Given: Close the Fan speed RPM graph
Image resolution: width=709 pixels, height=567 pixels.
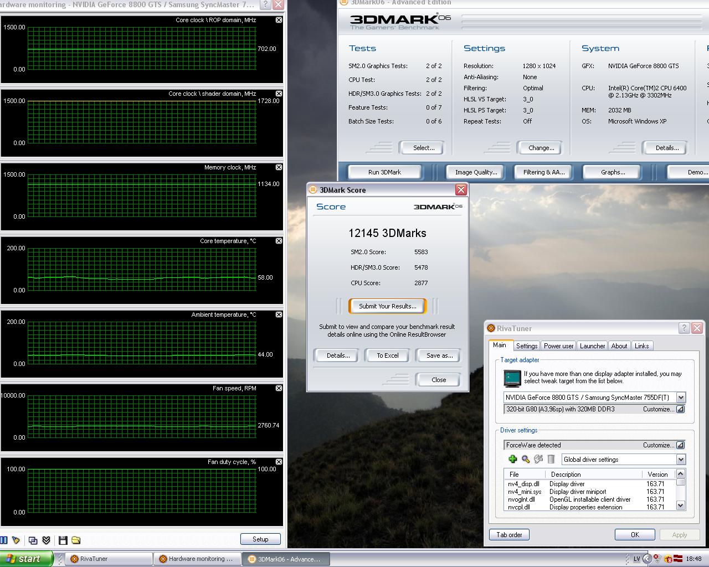Looking at the screenshot, I should 279,388.
